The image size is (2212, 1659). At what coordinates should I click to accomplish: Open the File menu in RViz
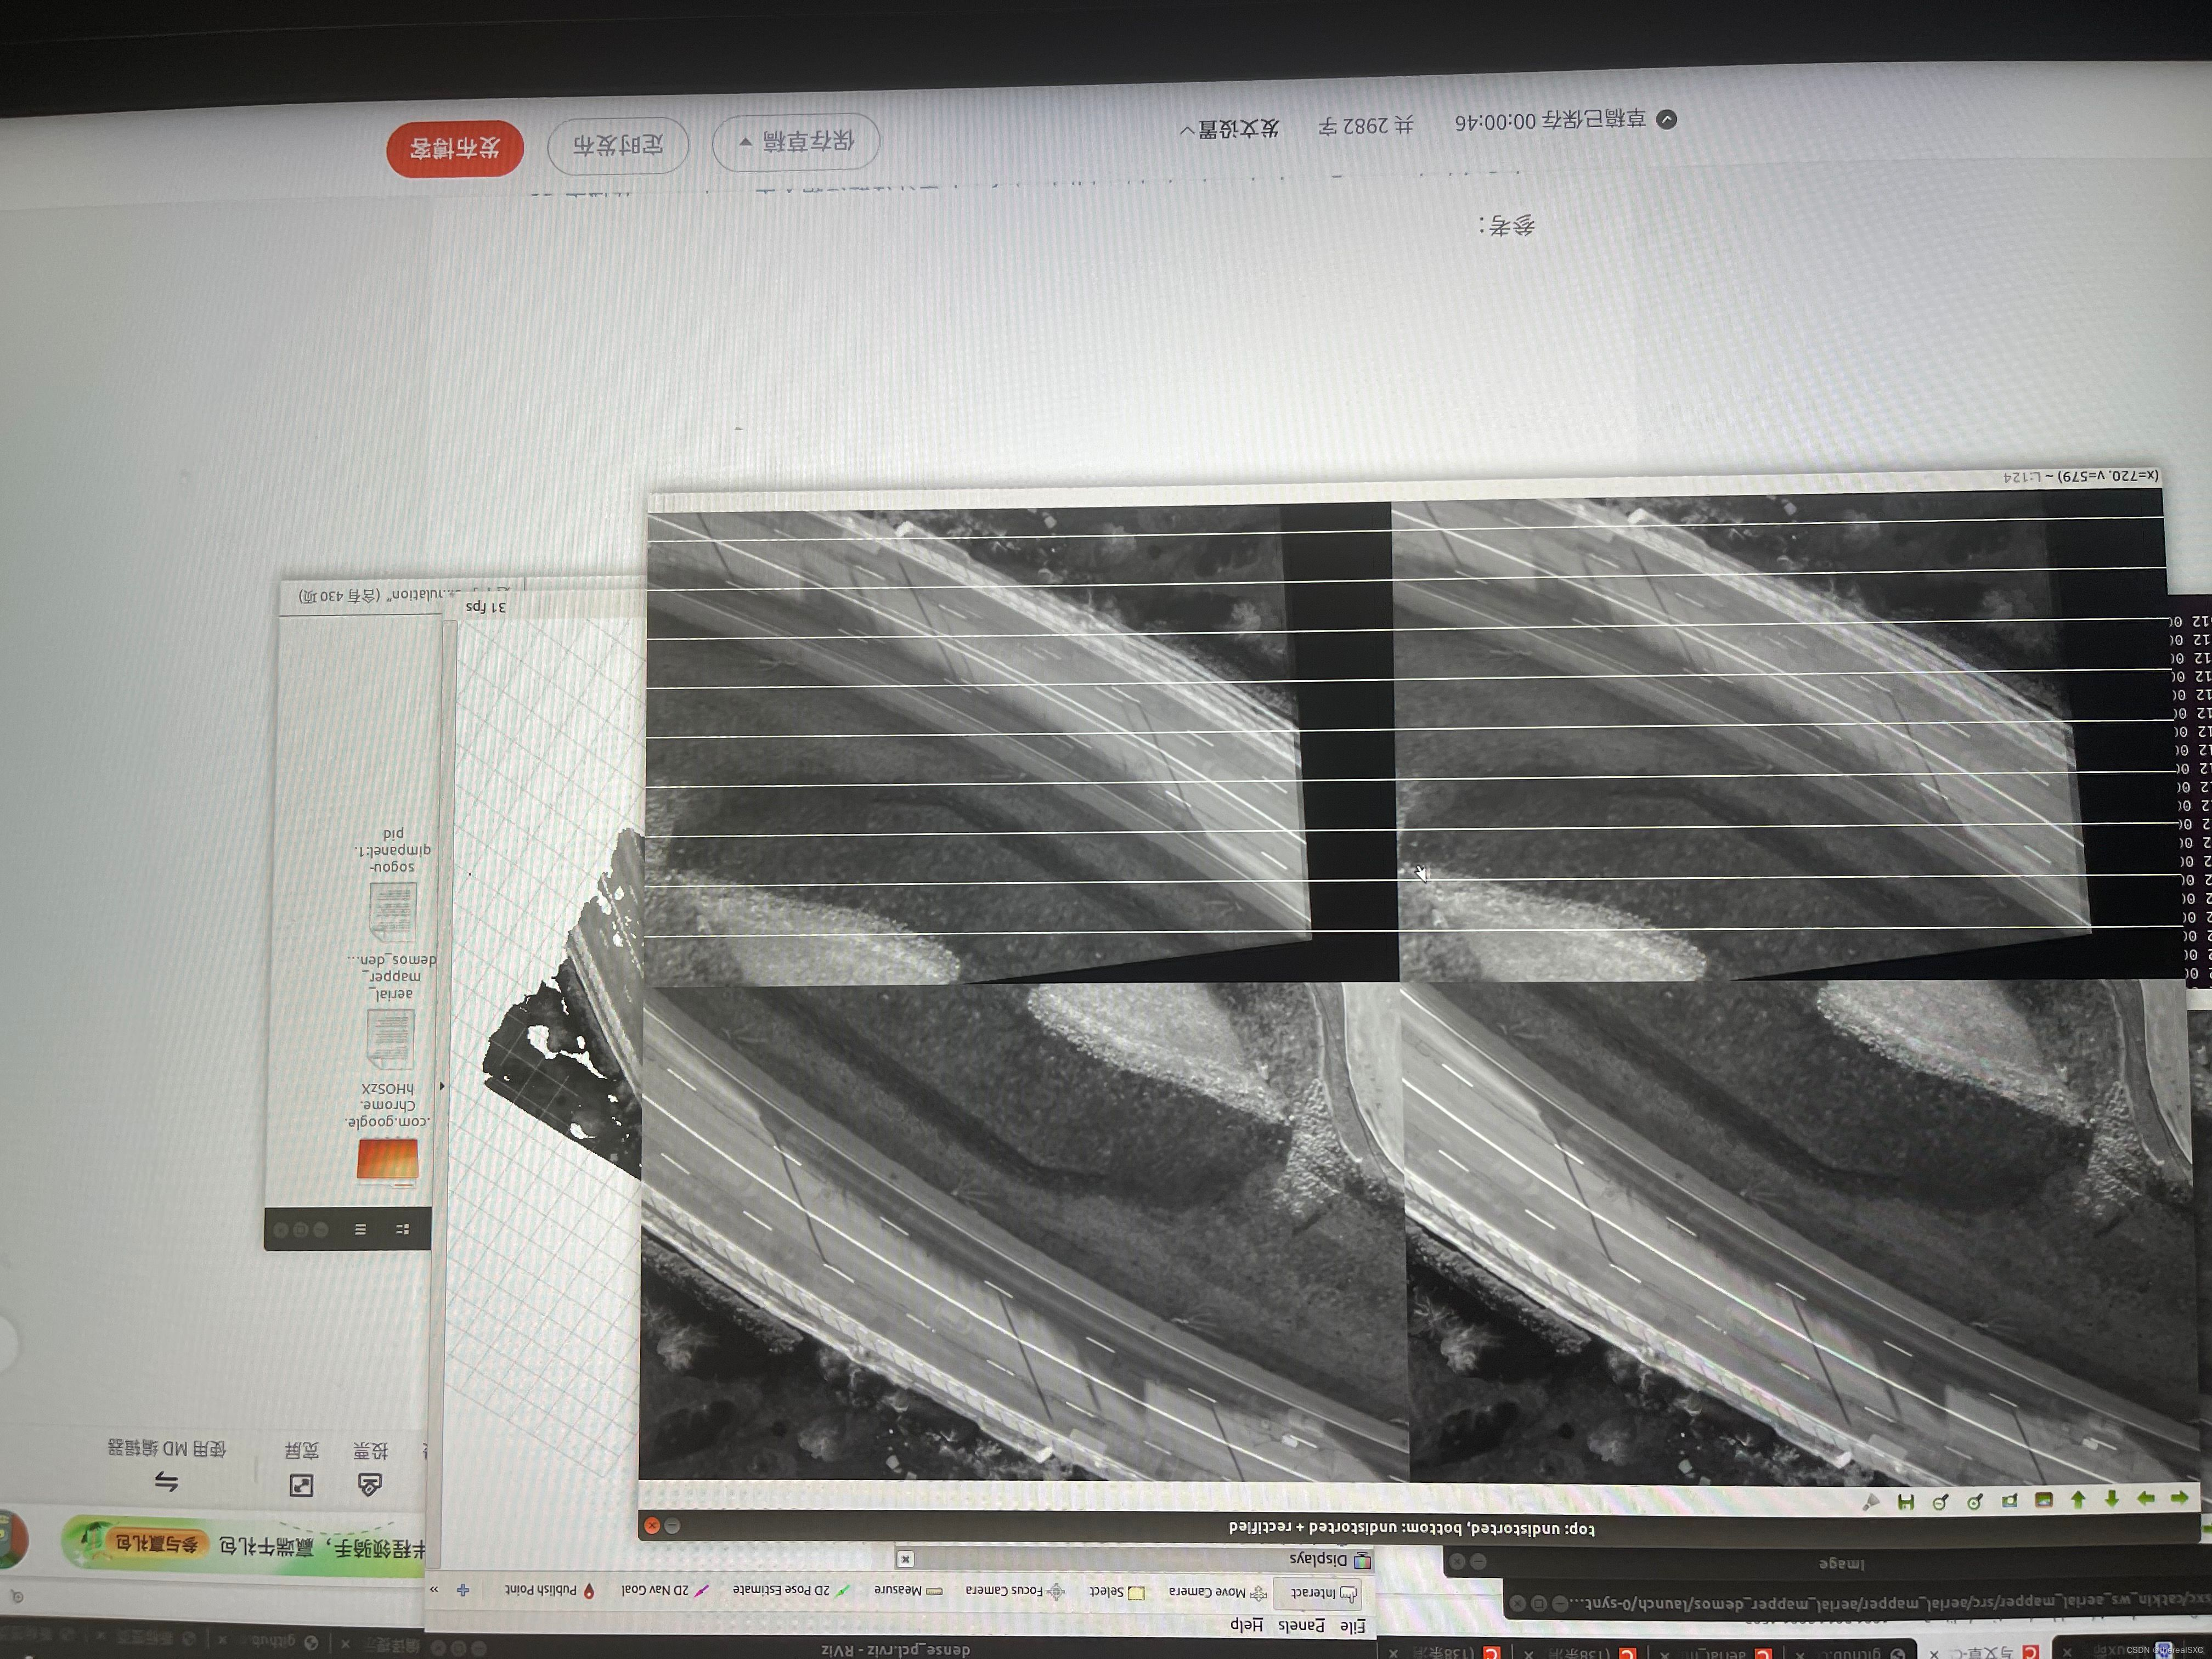coord(1352,1626)
